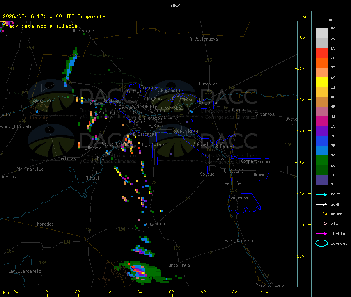The width and height of the screenshot is (351, 297).
Task: Click the Nihuil map label
Action: click(92, 178)
